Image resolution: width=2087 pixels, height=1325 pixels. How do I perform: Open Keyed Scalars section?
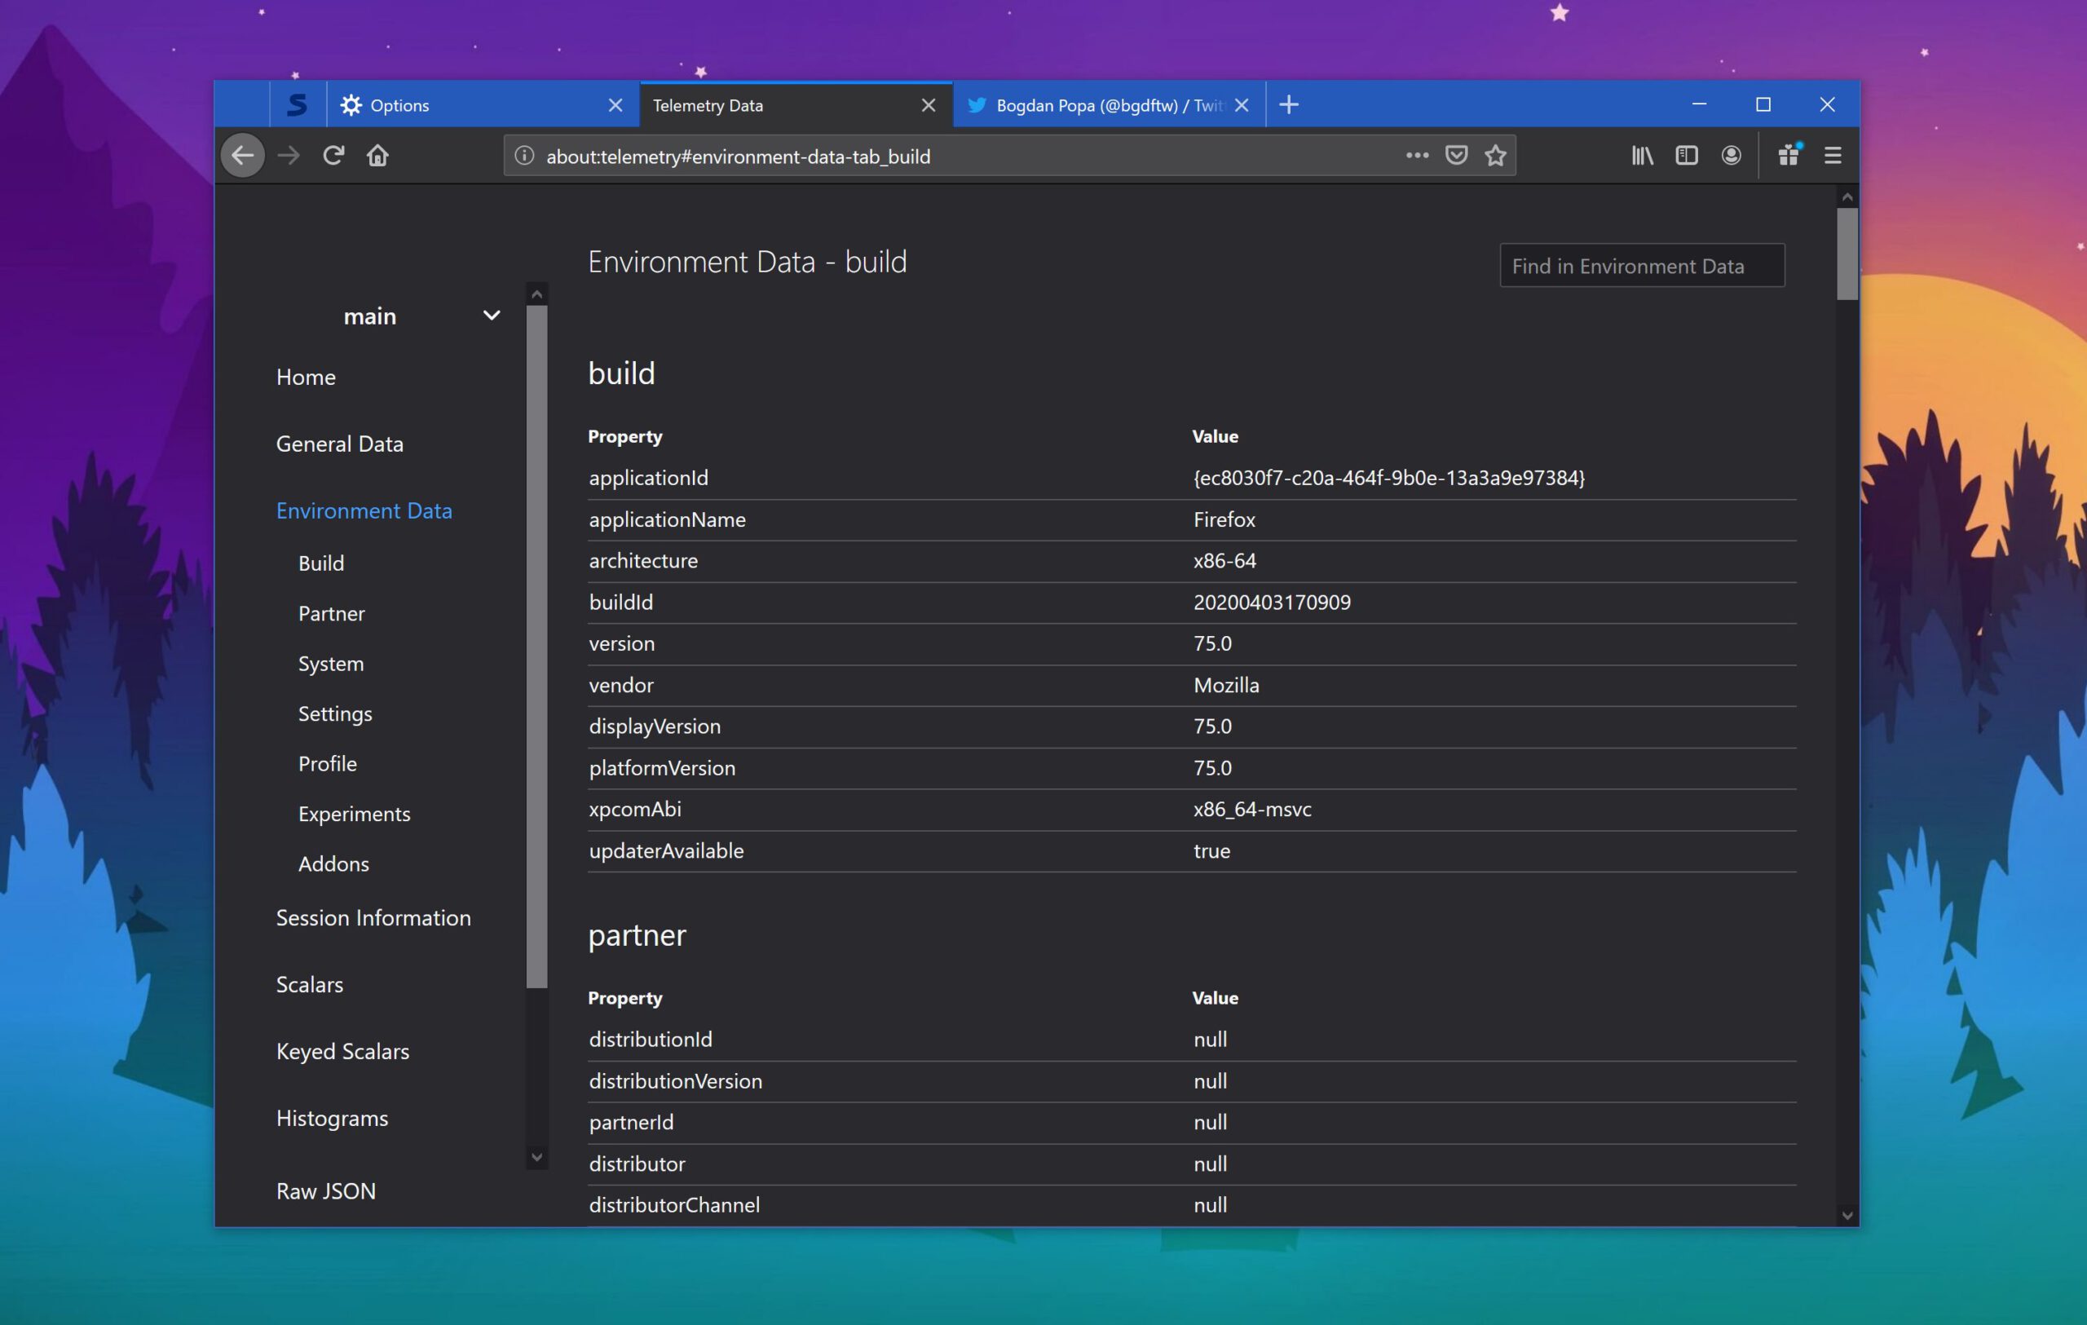click(342, 1051)
